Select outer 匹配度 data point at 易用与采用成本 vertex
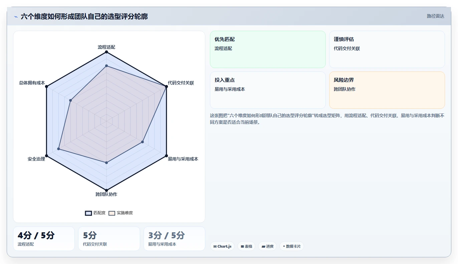The image size is (458, 264). coord(166,156)
